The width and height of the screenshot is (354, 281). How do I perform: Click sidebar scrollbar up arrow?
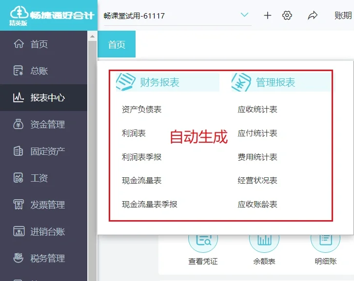click(x=92, y=37)
